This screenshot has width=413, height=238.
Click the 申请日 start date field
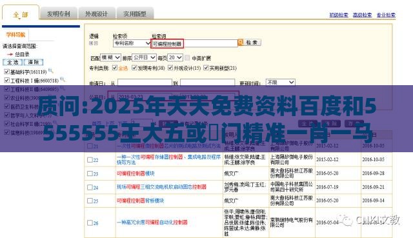pyautogui.click(x=145, y=83)
